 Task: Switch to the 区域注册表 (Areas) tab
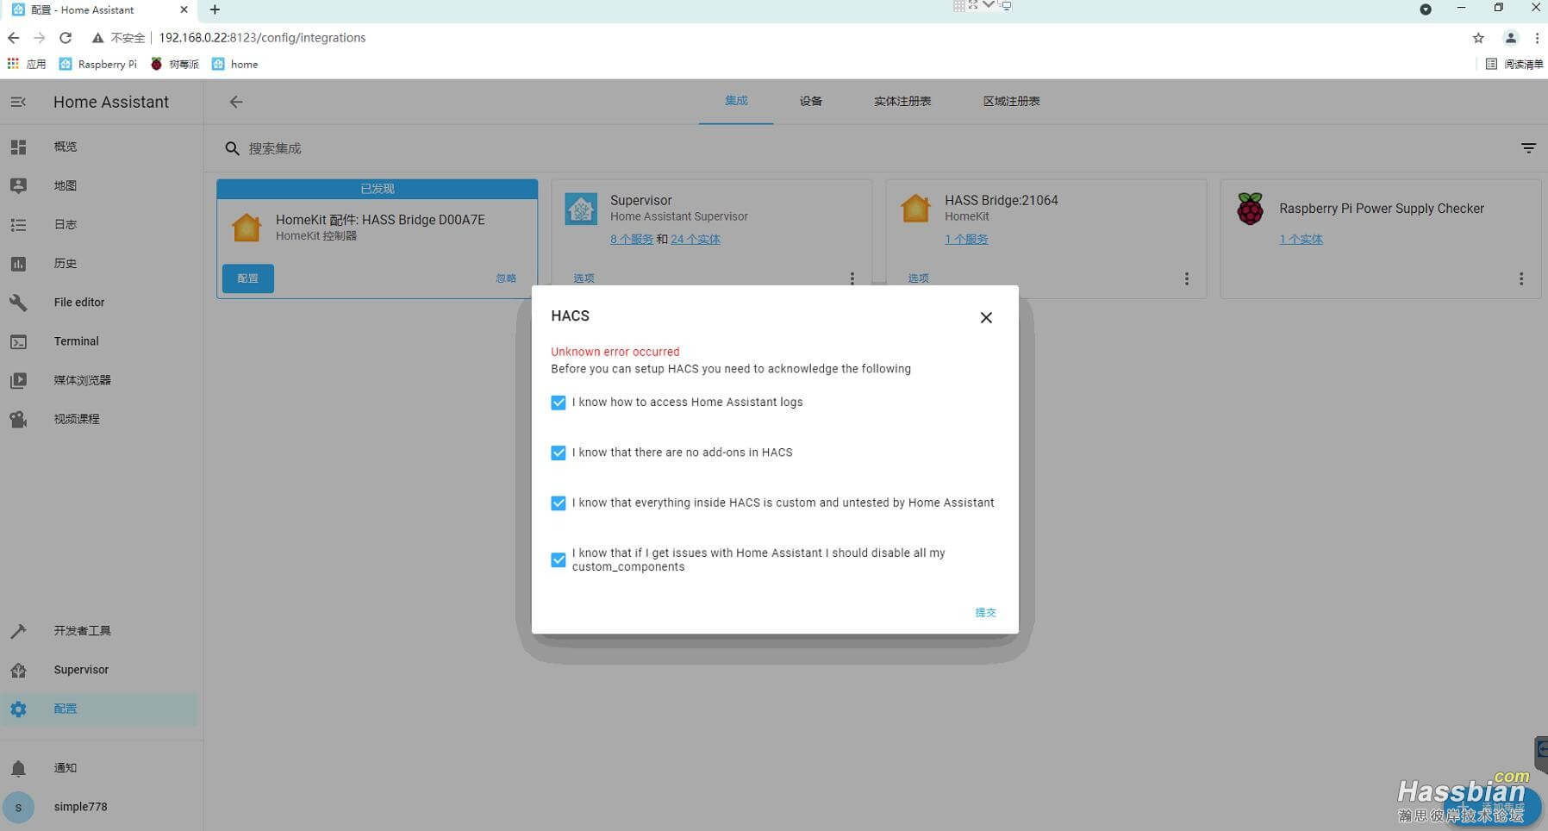coord(1011,101)
